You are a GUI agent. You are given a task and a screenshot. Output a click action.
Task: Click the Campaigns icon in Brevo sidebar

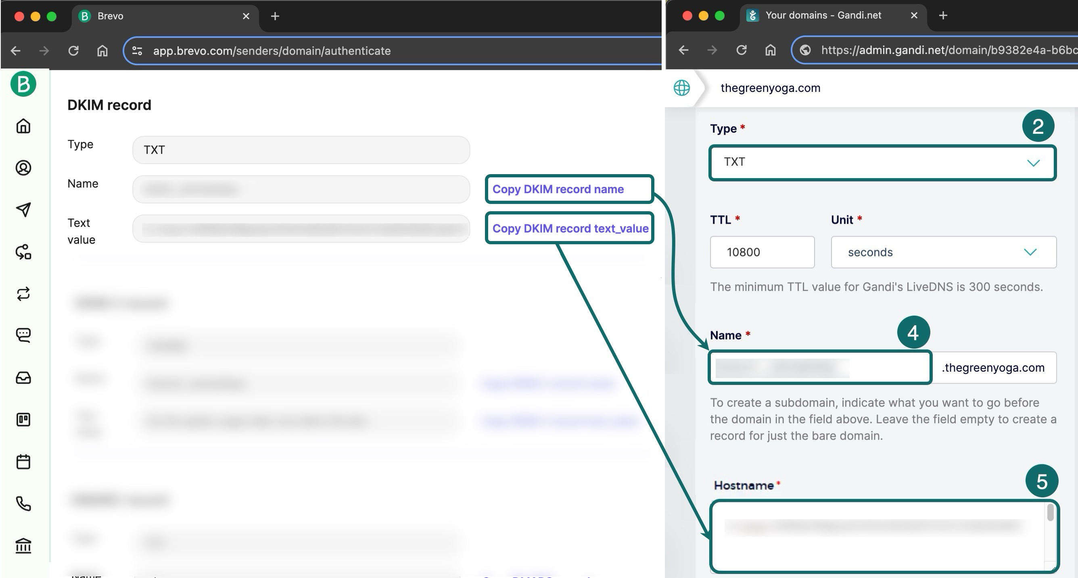click(23, 210)
